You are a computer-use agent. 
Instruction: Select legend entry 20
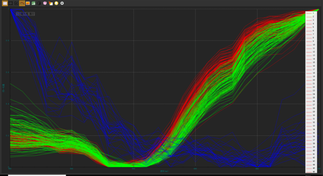[311, 80]
